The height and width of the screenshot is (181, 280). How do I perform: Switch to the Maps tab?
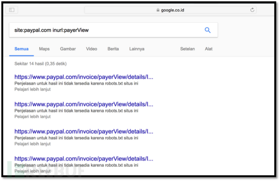pos(44,49)
